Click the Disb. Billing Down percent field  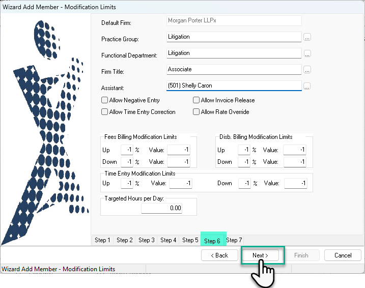pos(244,162)
